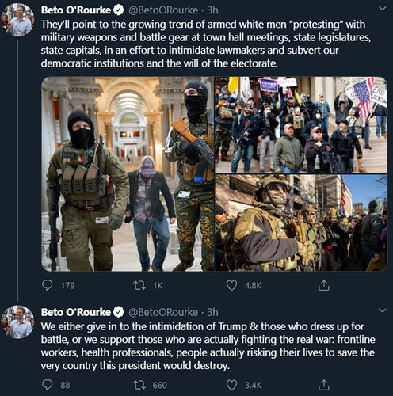Open the second tweet's 3h timestamp
The width and height of the screenshot is (393, 396).
click(x=212, y=312)
